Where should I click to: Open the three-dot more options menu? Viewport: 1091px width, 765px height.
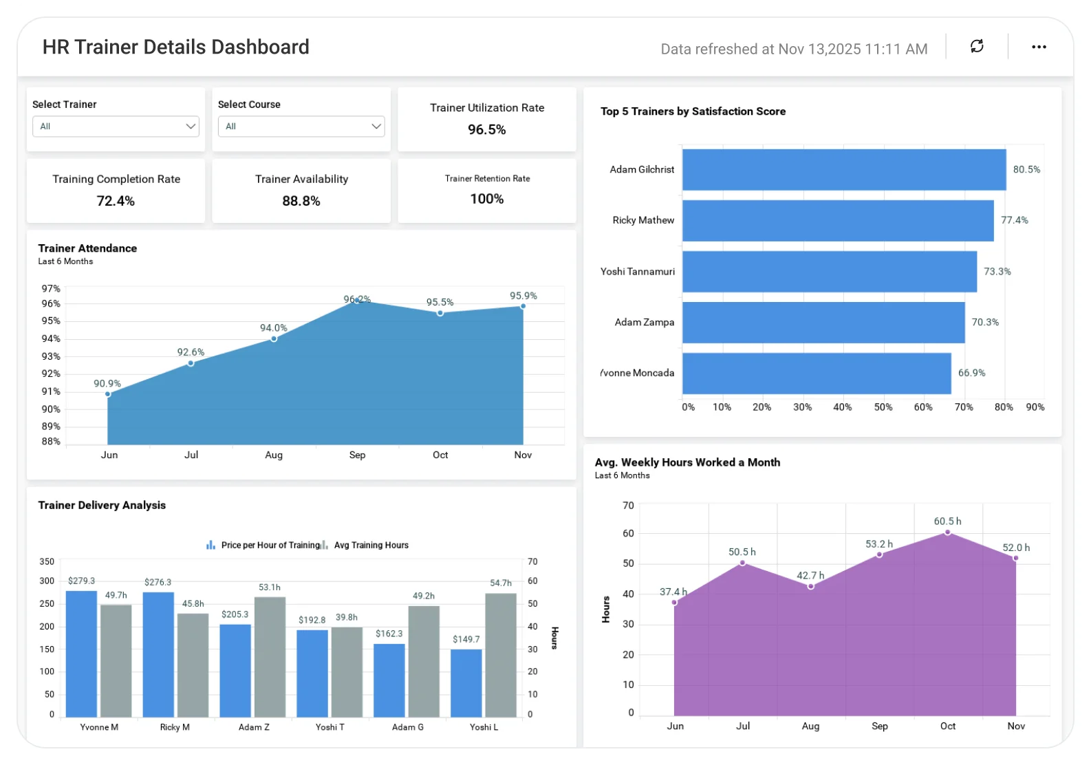[x=1039, y=47]
